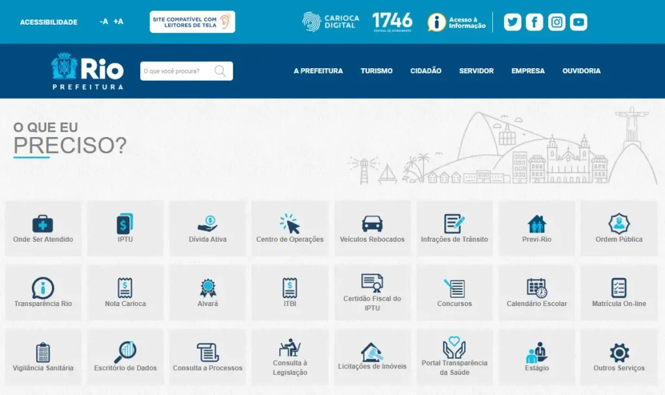Expand the Cidadão navigation menu
The height and width of the screenshot is (395, 665).
[x=425, y=71]
